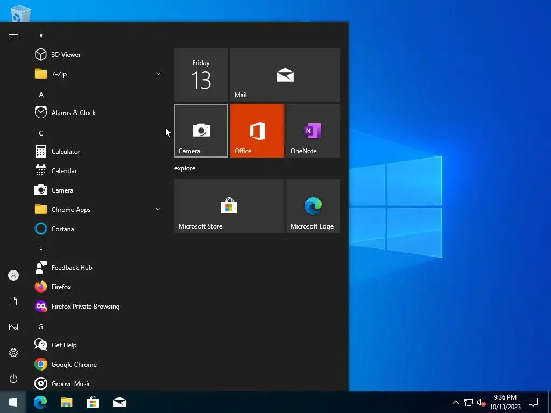This screenshot has width=551, height=413.
Task: Open the Camera tile
Action: click(201, 131)
